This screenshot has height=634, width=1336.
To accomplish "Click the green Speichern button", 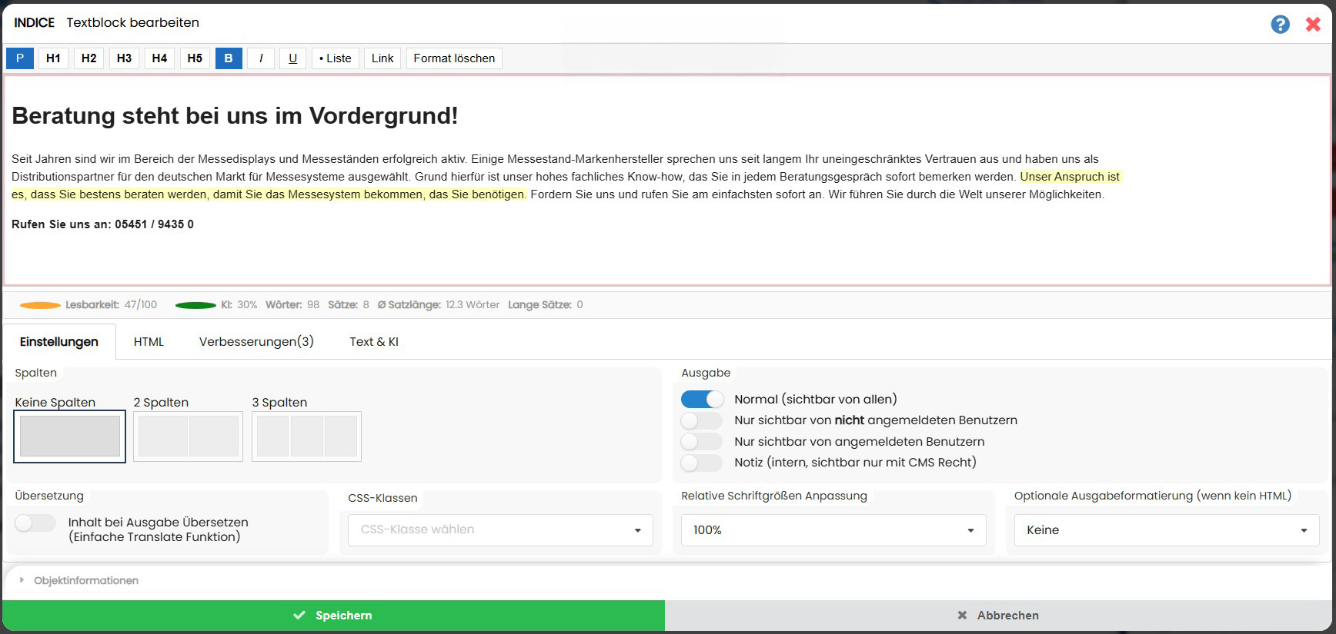I will (333, 616).
